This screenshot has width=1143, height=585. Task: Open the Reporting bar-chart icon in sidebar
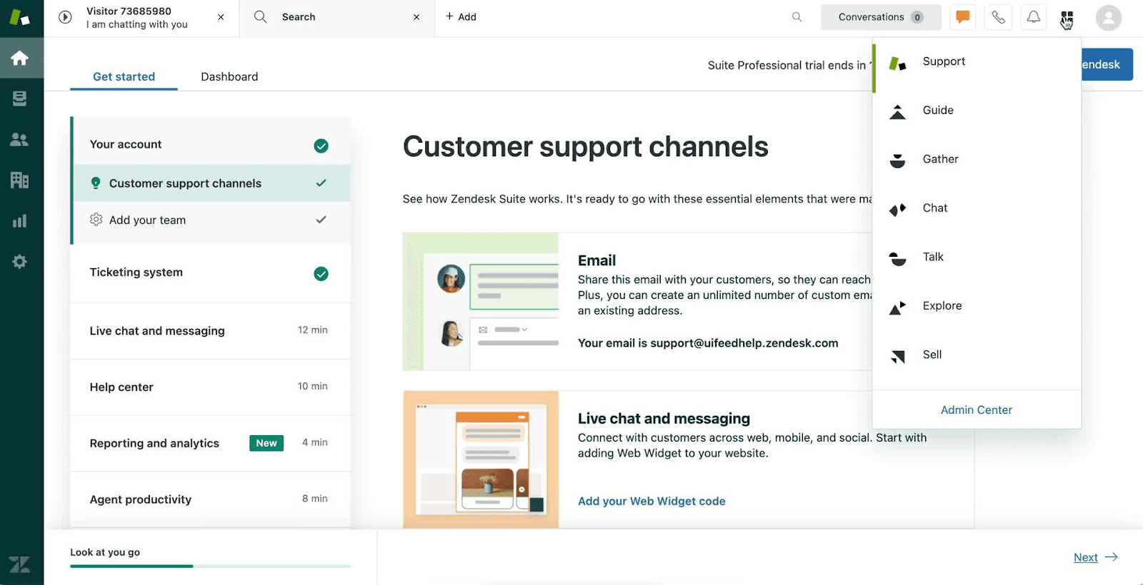coord(20,221)
